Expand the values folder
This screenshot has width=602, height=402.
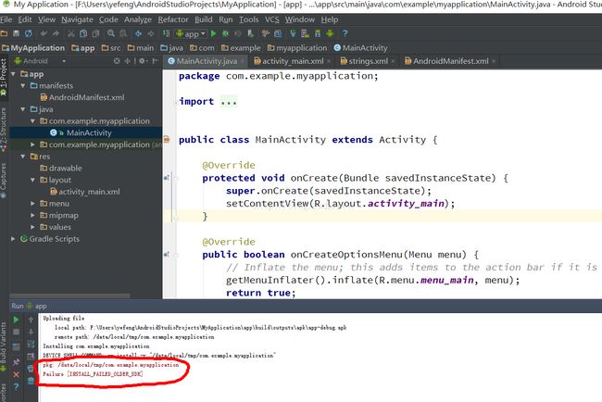[32, 227]
